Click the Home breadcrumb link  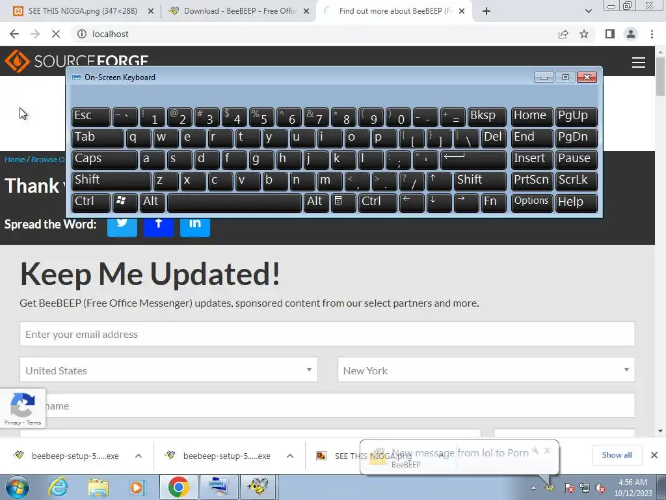click(x=15, y=160)
